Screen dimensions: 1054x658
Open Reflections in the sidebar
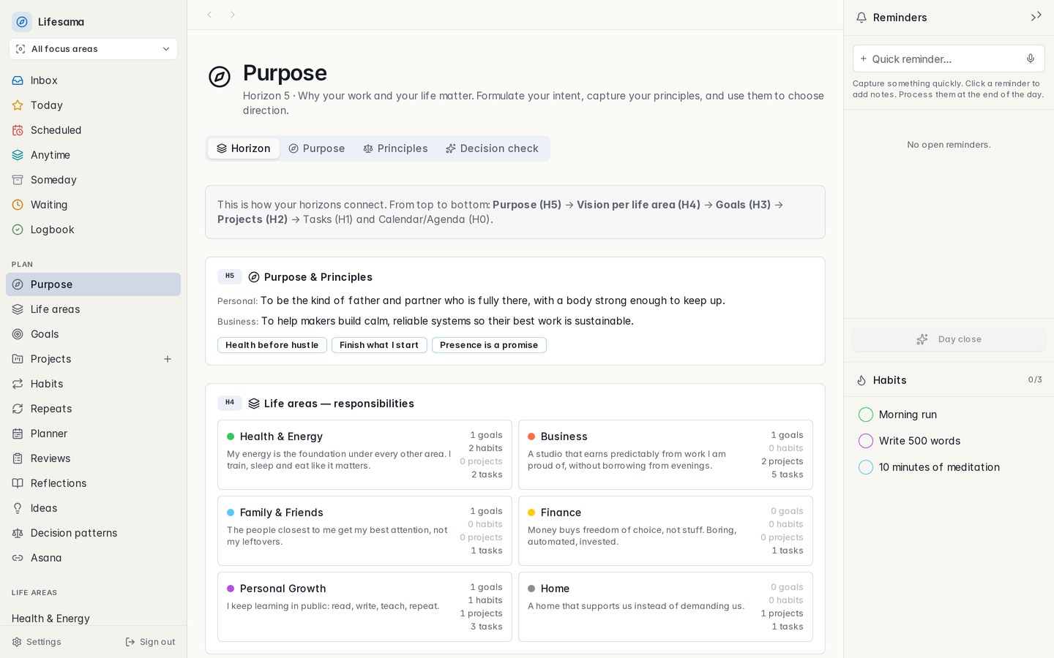tap(93, 483)
